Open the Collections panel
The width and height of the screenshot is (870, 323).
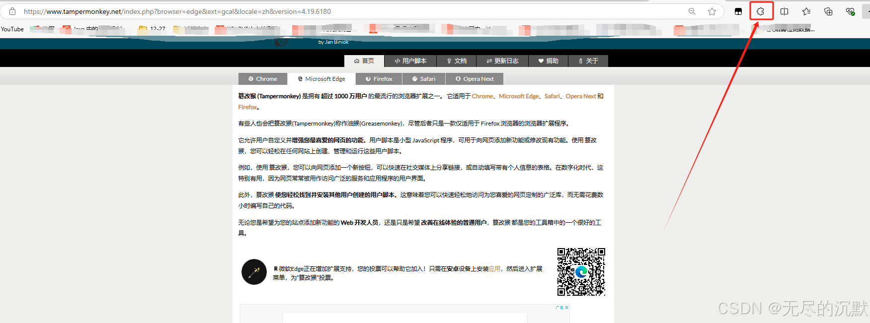[x=828, y=11]
